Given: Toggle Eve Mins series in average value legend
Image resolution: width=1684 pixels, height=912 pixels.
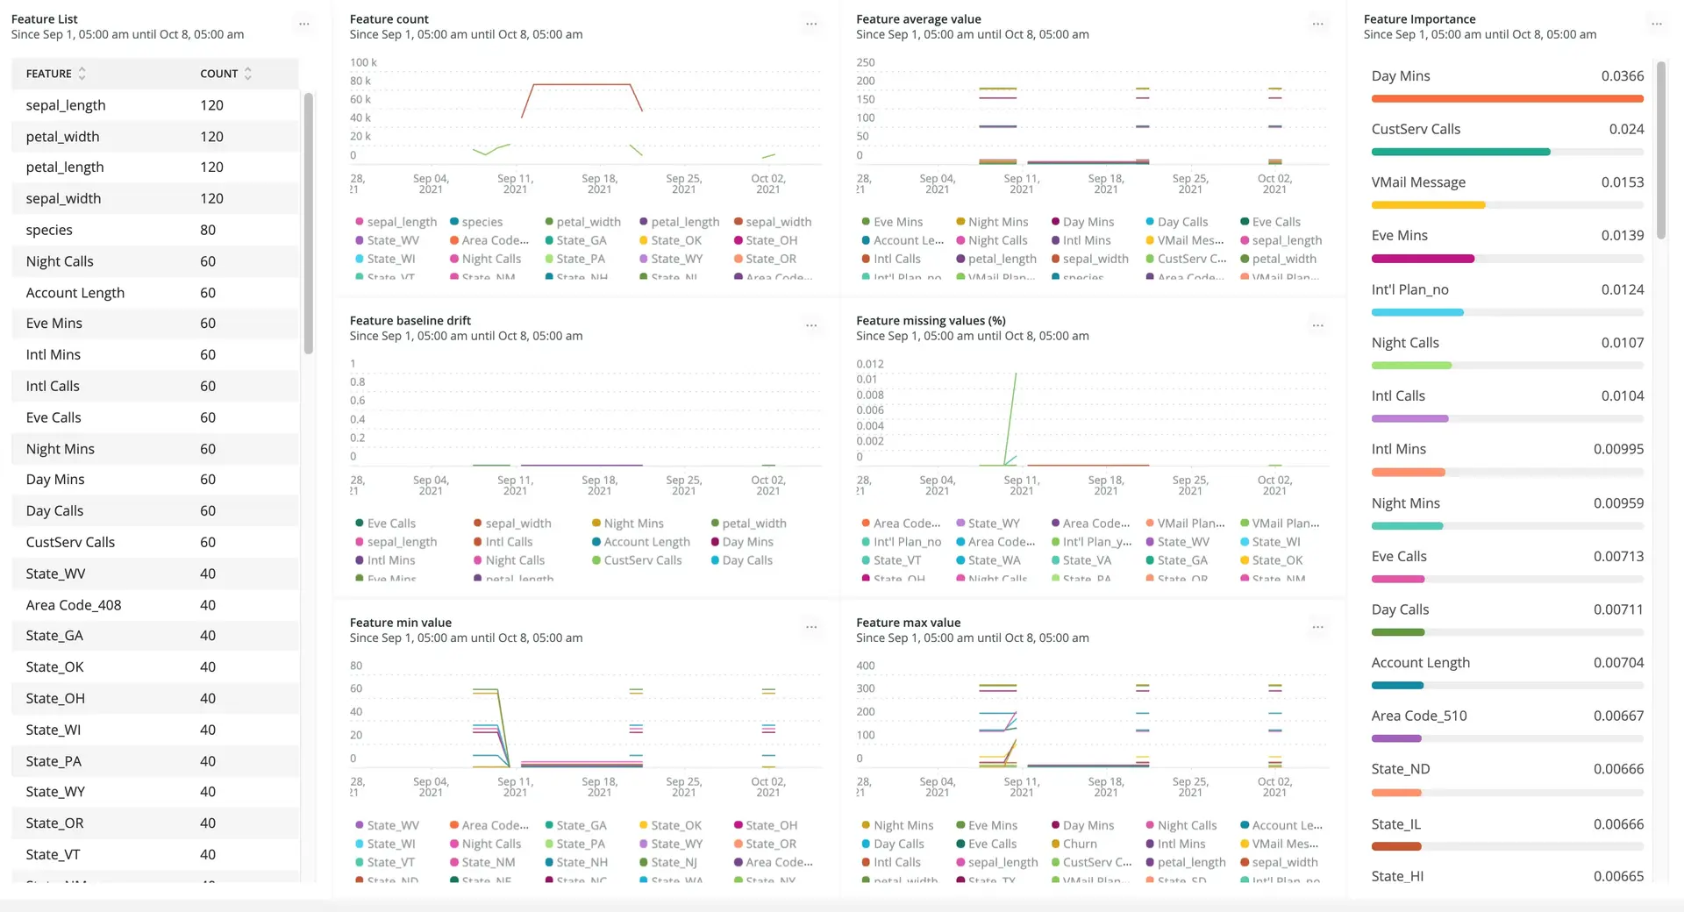Looking at the screenshot, I should pyautogui.click(x=897, y=222).
